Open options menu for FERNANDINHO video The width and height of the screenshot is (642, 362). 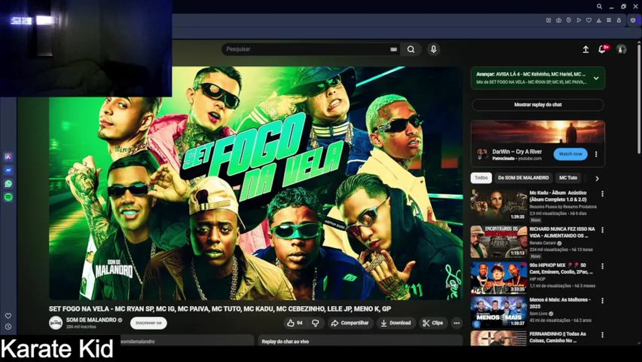602,335
